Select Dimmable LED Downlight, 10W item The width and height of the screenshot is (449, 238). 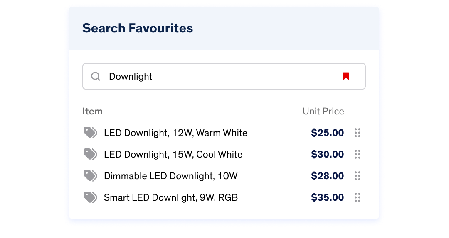click(x=171, y=176)
